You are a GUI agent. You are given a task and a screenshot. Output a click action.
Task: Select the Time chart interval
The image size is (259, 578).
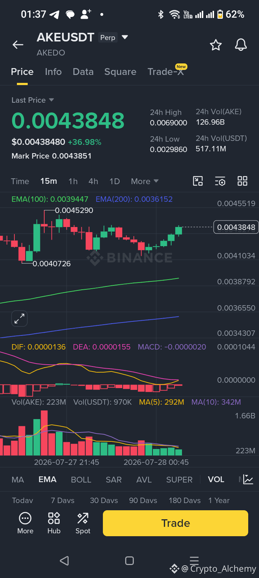pos(20,181)
